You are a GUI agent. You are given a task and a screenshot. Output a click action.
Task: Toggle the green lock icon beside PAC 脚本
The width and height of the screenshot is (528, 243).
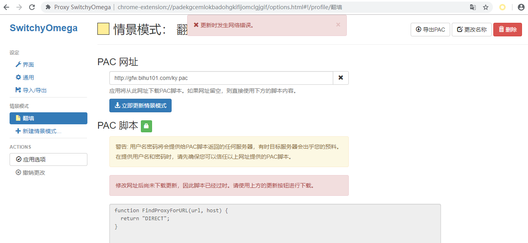click(146, 126)
